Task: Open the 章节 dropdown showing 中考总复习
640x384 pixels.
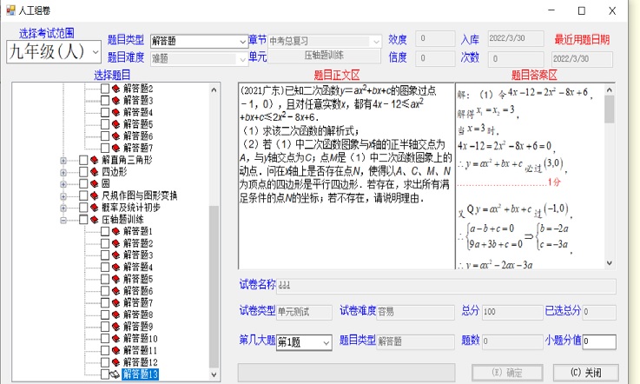Action: tap(376, 41)
